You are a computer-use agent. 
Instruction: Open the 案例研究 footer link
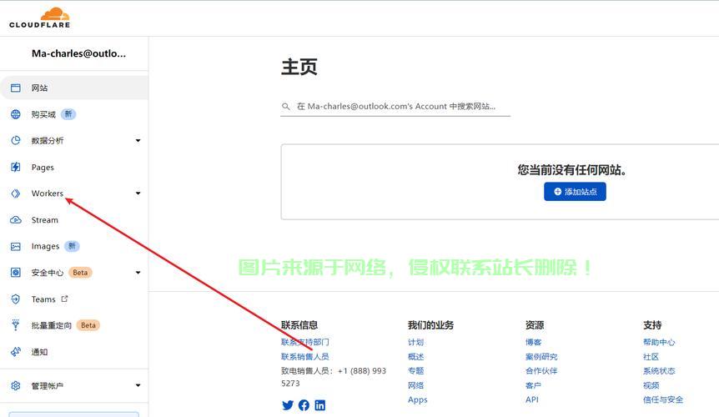541,356
